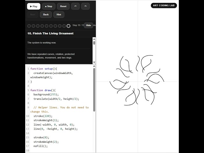
Task: Click the code editor scrollbar thumb
Action: coord(94,90)
